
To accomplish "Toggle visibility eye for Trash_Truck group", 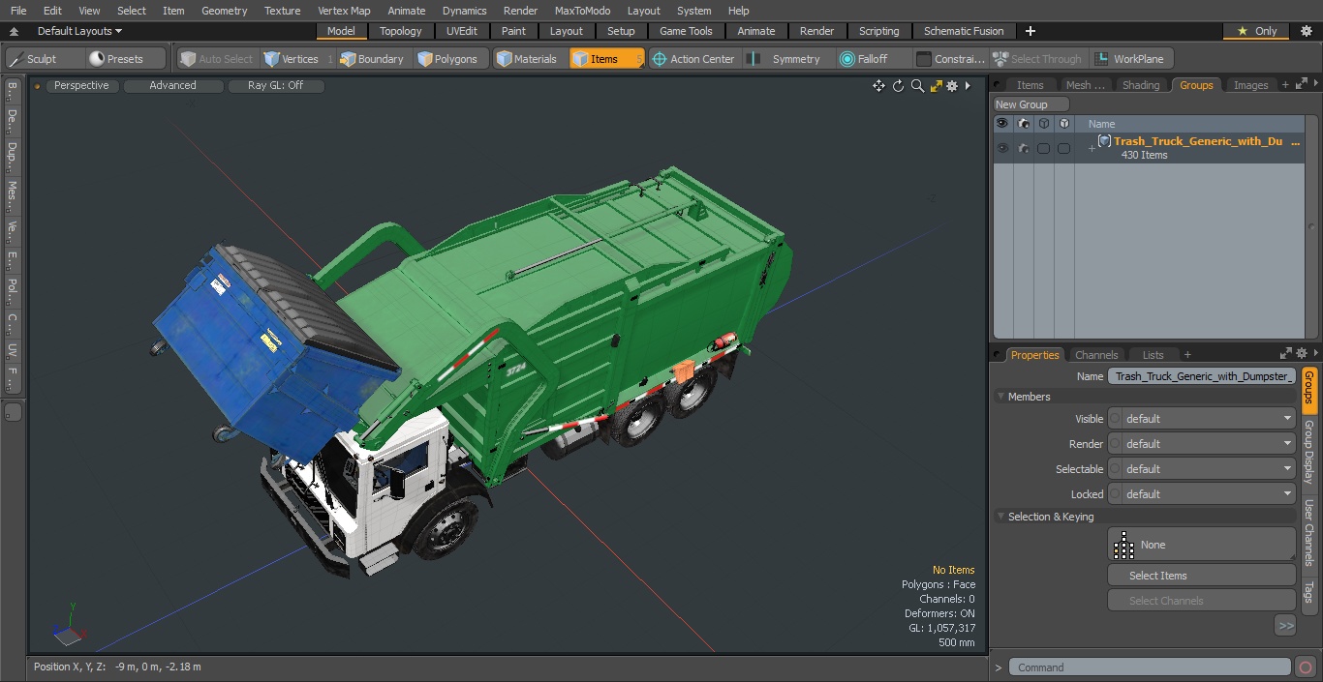I will (1002, 148).
